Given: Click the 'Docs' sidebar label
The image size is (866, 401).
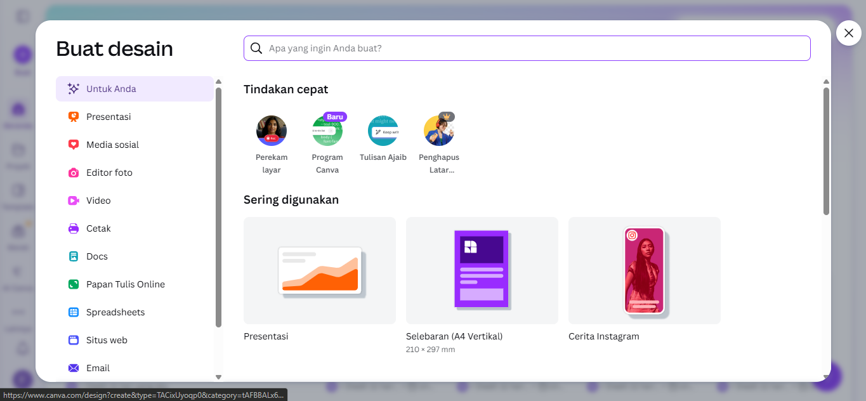Looking at the screenshot, I should tap(97, 256).
